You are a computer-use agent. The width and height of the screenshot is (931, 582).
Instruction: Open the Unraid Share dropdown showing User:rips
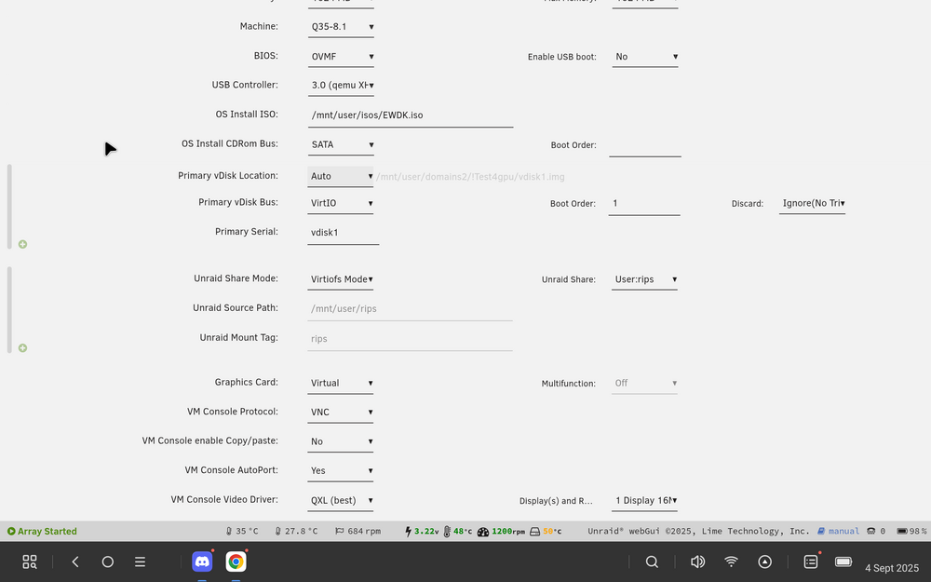pos(645,279)
